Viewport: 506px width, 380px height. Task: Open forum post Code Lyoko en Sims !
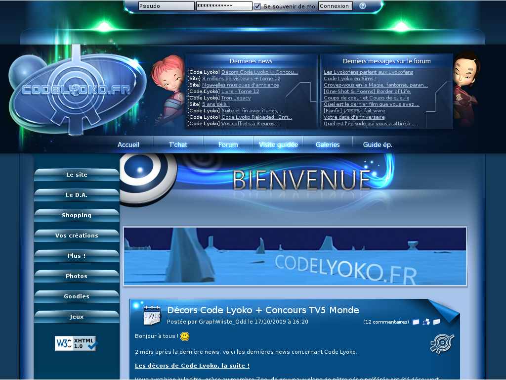click(350, 79)
